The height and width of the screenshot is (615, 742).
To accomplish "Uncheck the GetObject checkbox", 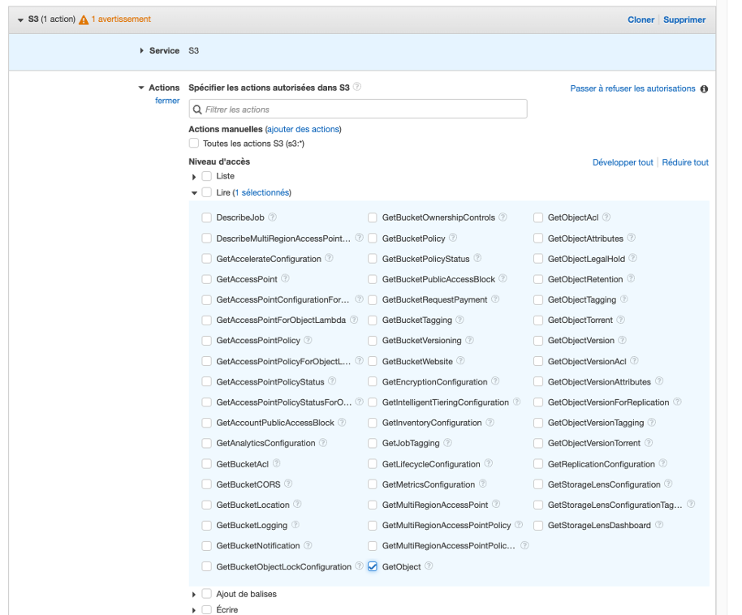I will pos(373,566).
